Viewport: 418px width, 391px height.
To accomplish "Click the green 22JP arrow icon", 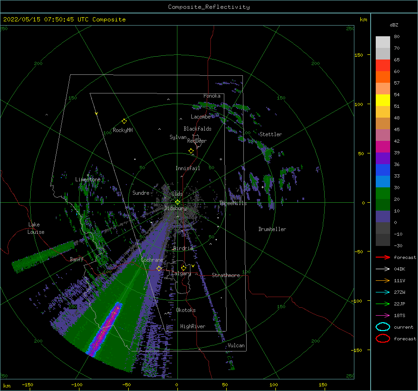I will coord(383,304).
